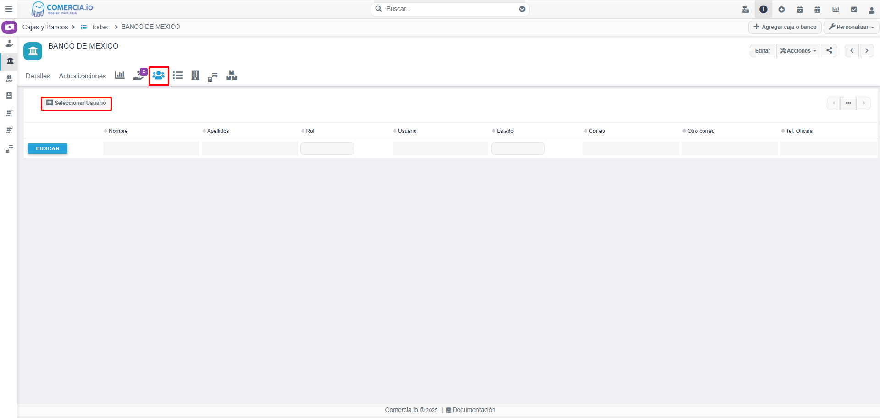Open the first SAT sidebar icon
This screenshot has width=880, height=418.
[x=9, y=78]
